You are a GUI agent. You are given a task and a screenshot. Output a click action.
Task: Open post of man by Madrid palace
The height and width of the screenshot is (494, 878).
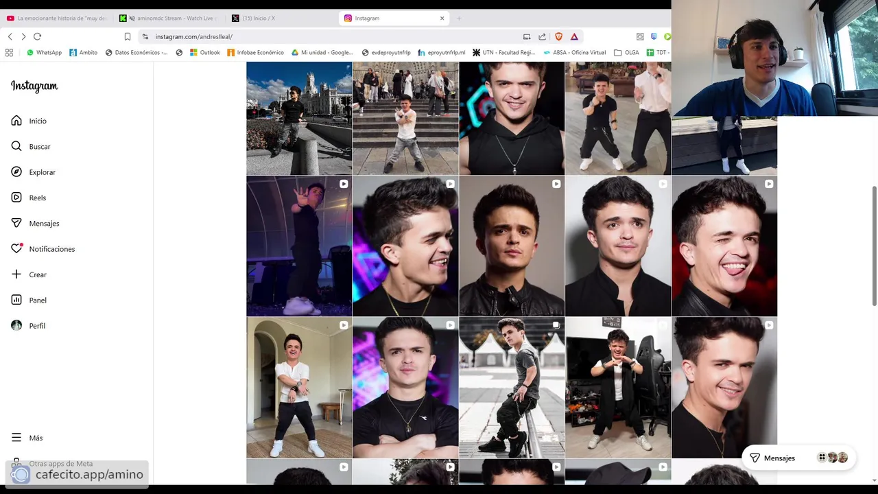coord(299,118)
